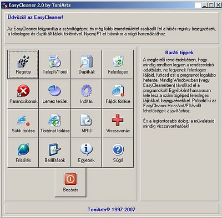Click the EasyCleaner title bar icon
Screen dimensions: 222x218
point(5,5)
